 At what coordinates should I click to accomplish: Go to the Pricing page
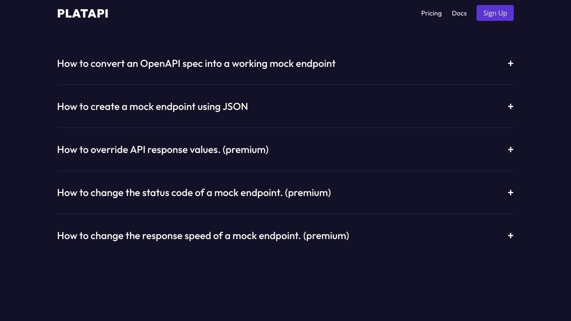[431, 13]
